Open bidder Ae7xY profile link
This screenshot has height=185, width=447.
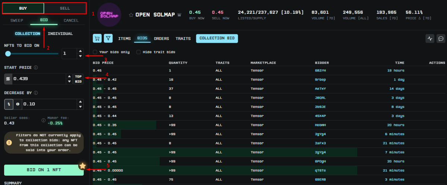[321, 88]
